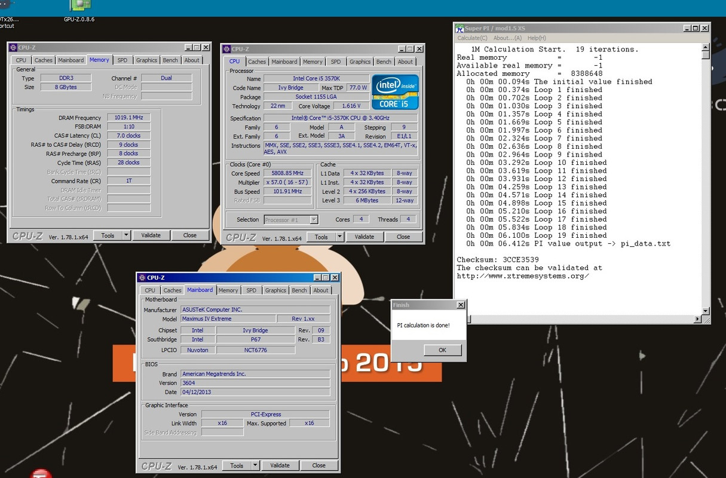Click Super PI vertical scrollbar down arrow
726x478 pixels.
pyautogui.click(x=706, y=311)
